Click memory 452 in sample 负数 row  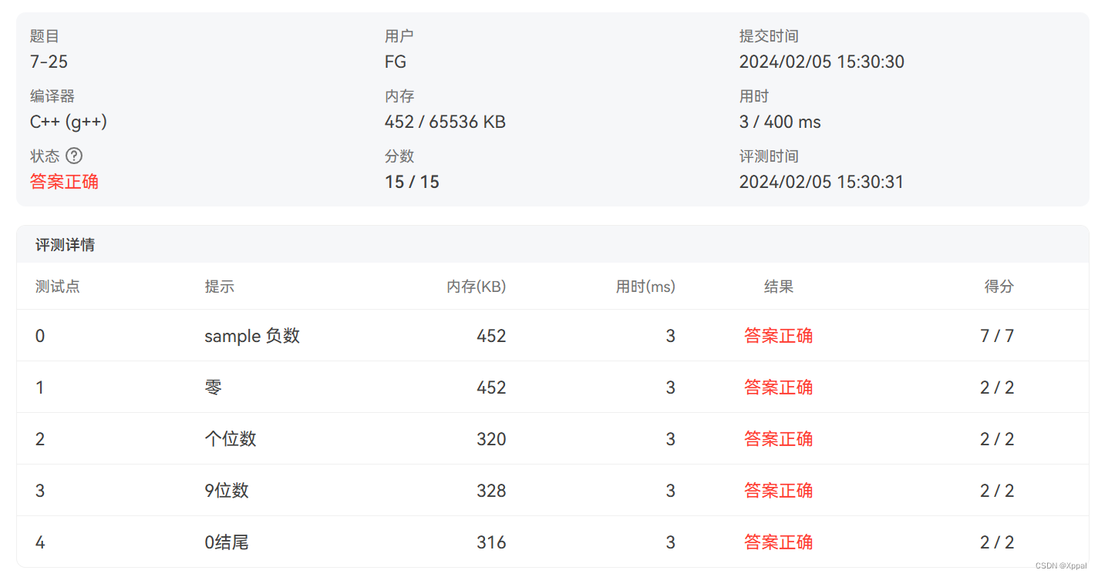(x=491, y=336)
